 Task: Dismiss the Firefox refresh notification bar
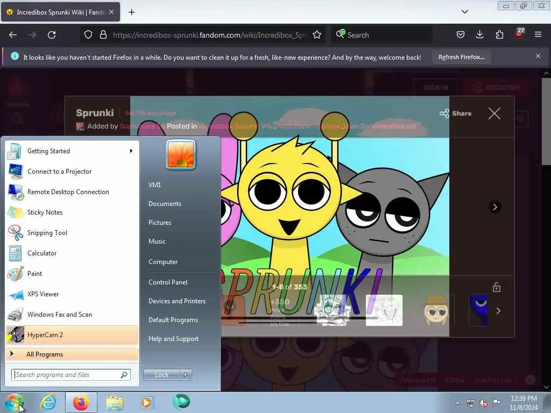(x=538, y=56)
